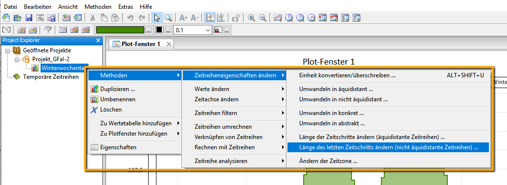The image size is (507, 185).
Task: Select Länge des letzten Zeitschritts ändern entry
Action: coord(388,147)
